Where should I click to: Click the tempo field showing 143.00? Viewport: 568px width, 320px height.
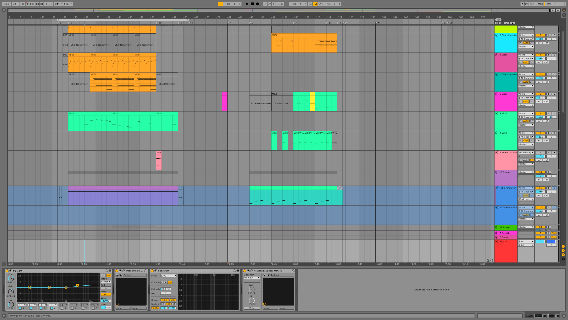(30, 4)
